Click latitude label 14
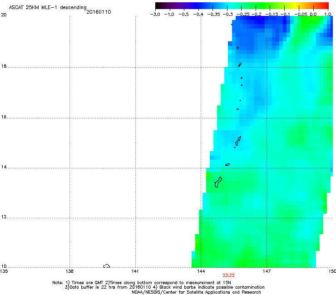 click(4, 167)
